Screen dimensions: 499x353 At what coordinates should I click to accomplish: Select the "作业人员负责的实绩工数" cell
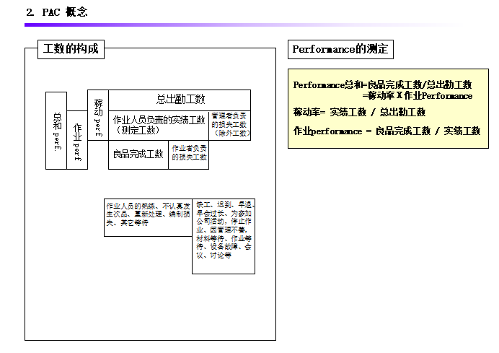coord(159,124)
